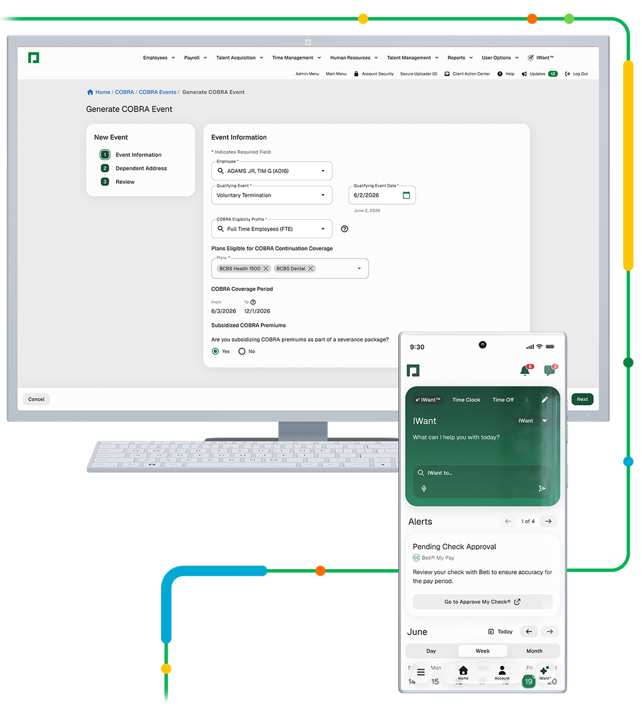Remove the BCBS Dental plan chip
Image resolution: width=642 pixels, height=708 pixels.
pos(311,269)
